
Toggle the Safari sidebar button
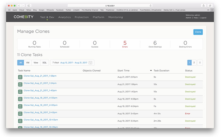(x=29, y=6)
